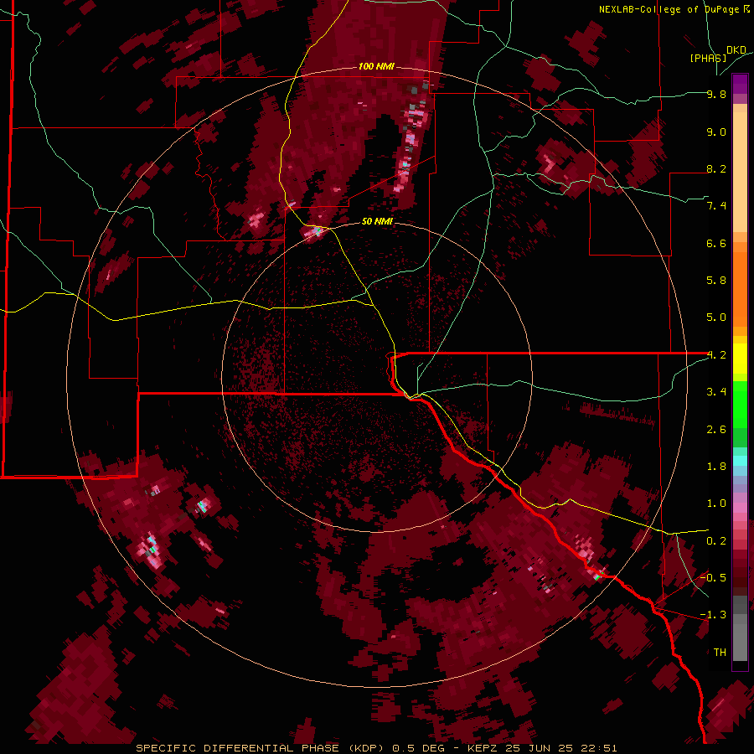Click the 1.0 value on color scale
Viewport: 754px width, 754px height.
point(716,504)
